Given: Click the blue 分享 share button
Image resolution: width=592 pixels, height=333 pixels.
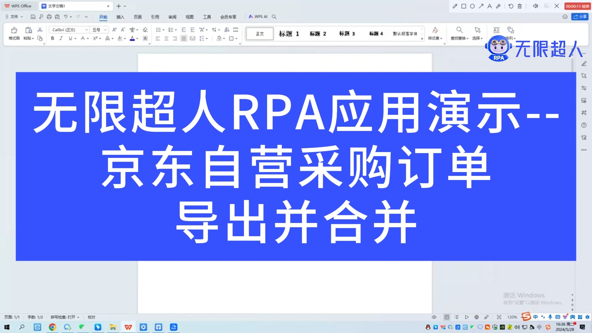Looking at the screenshot, I should (580, 17).
